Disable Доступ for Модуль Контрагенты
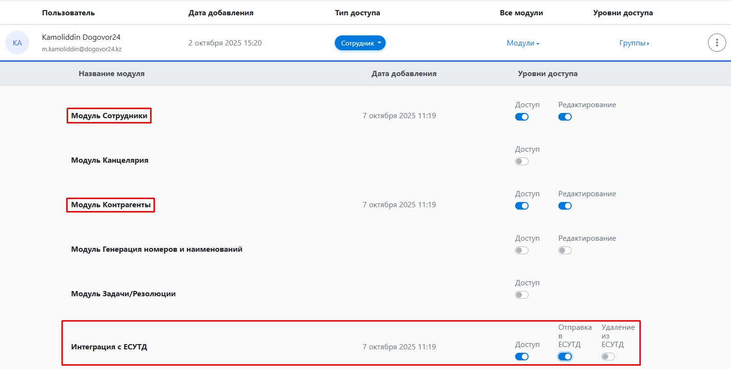 (x=522, y=206)
